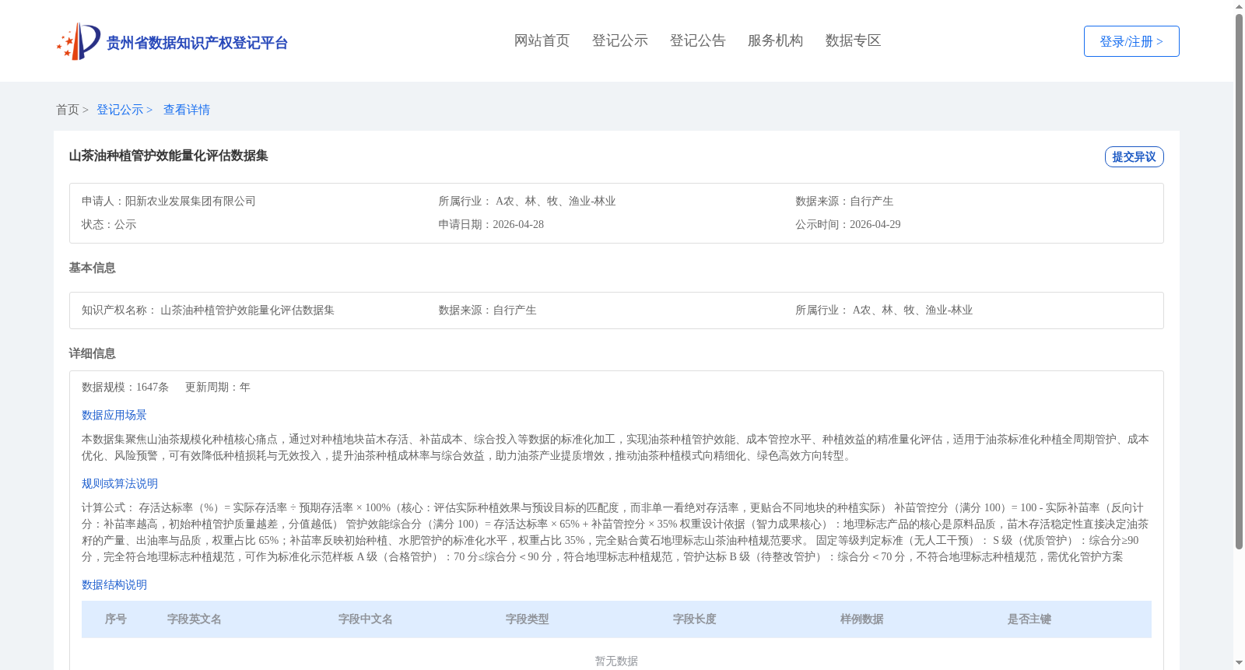Click 数据应用场景 subheading
The width and height of the screenshot is (1245, 670).
[x=114, y=415]
